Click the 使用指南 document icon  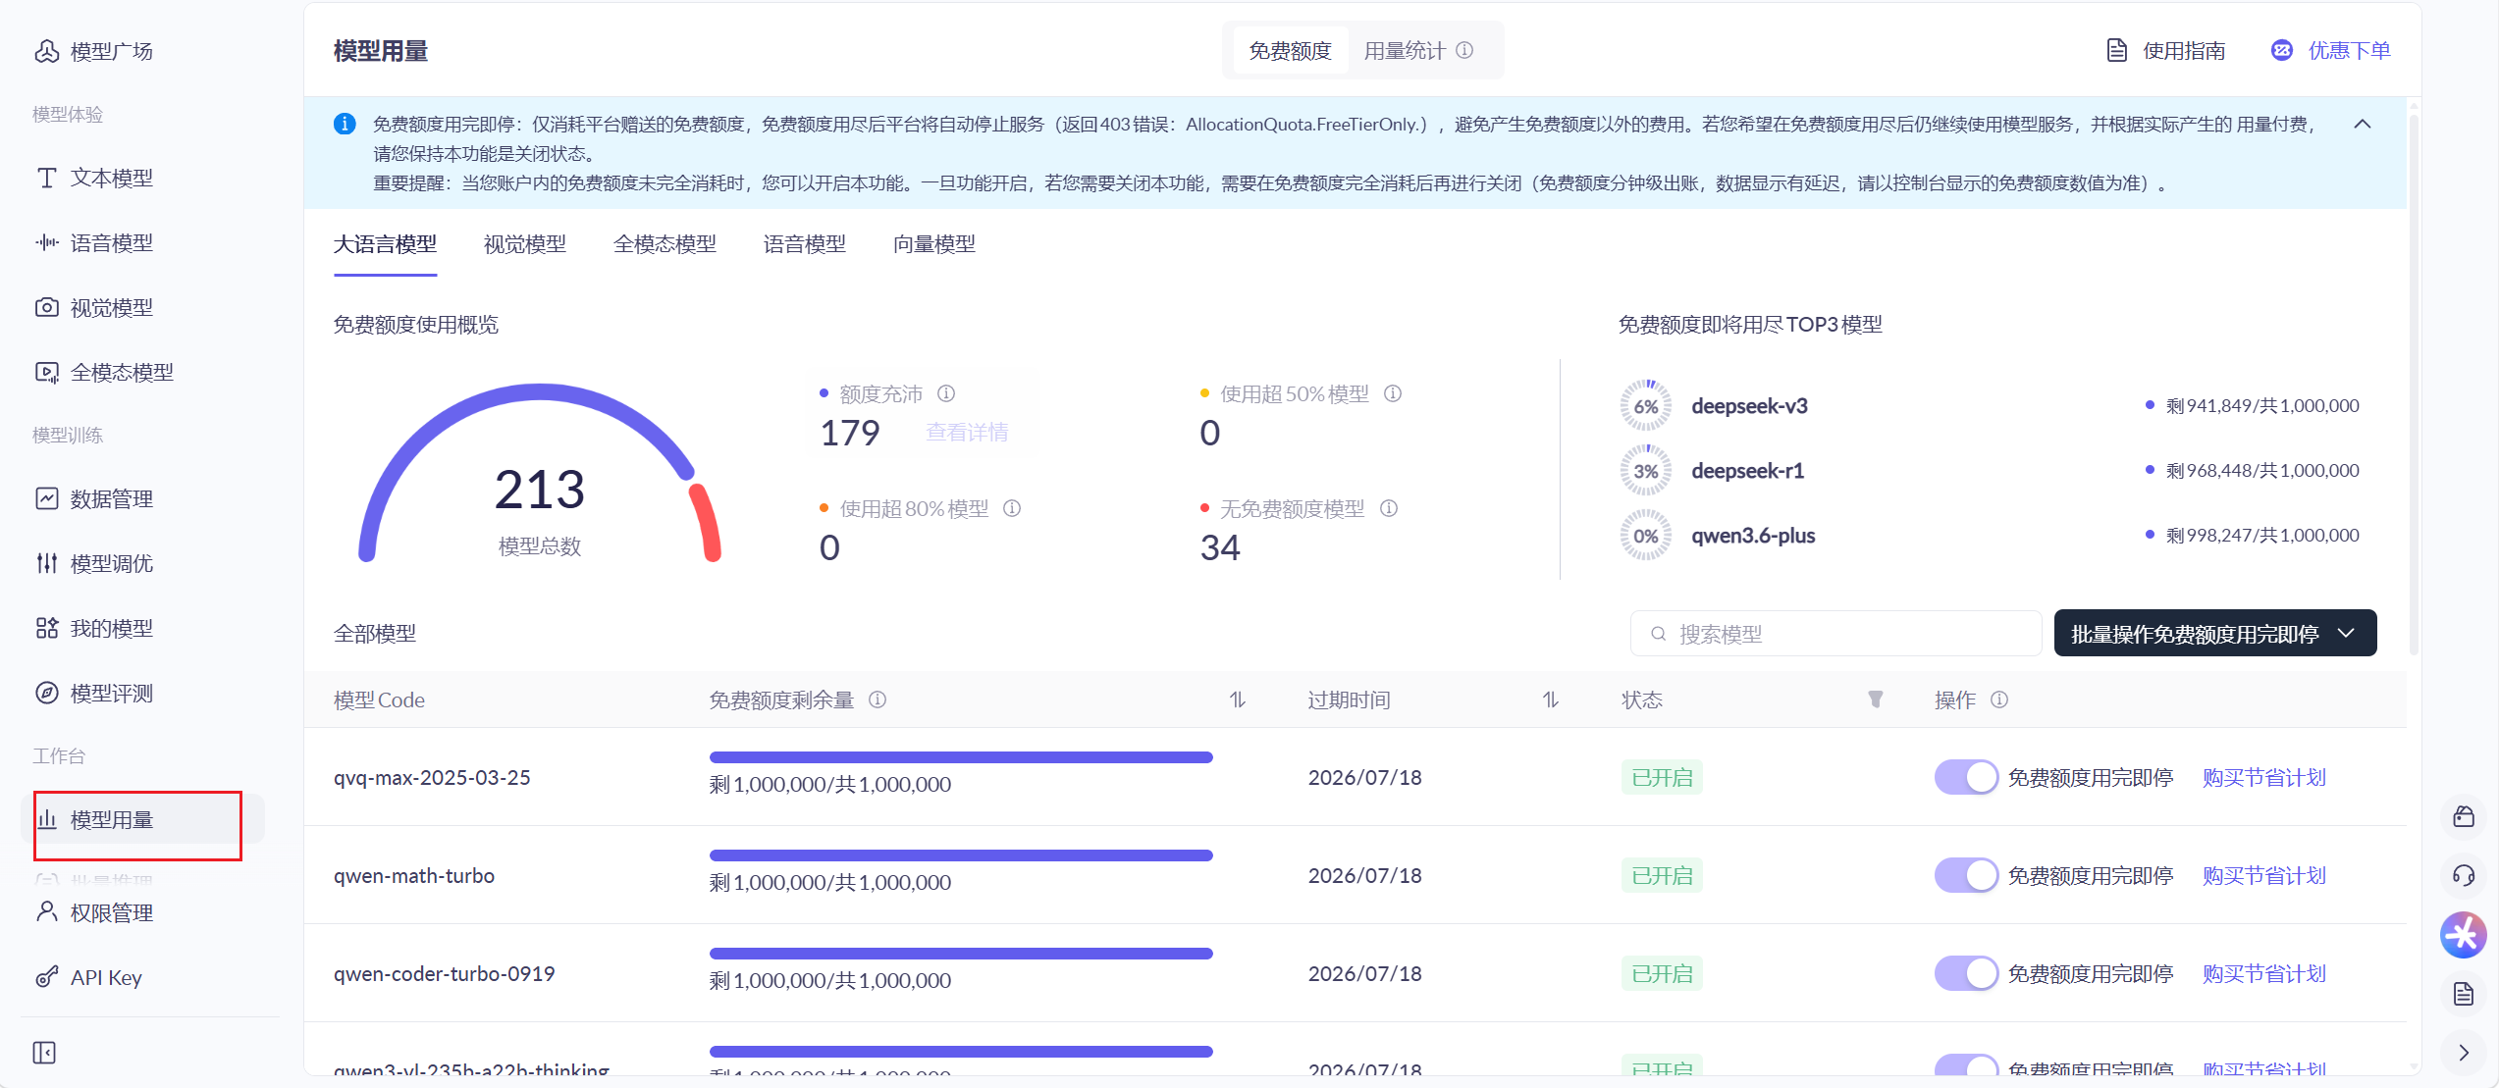(x=2117, y=50)
